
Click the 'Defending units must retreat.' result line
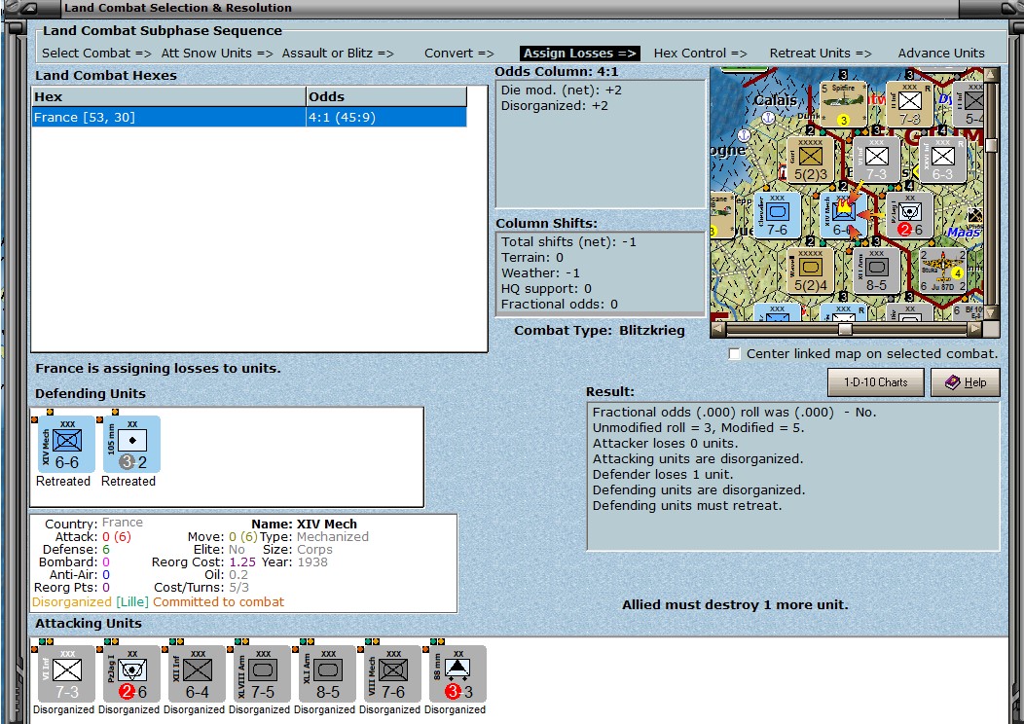tap(687, 506)
